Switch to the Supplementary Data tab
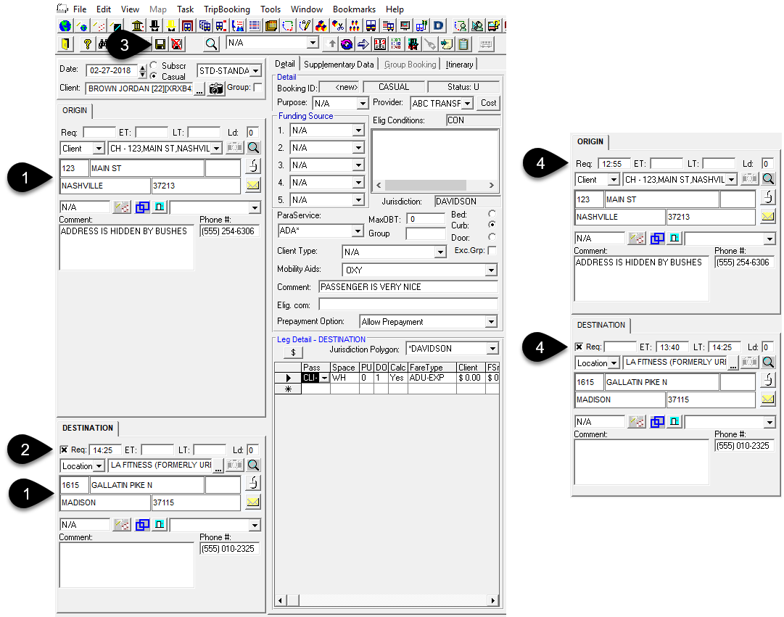The image size is (784, 617). [339, 64]
